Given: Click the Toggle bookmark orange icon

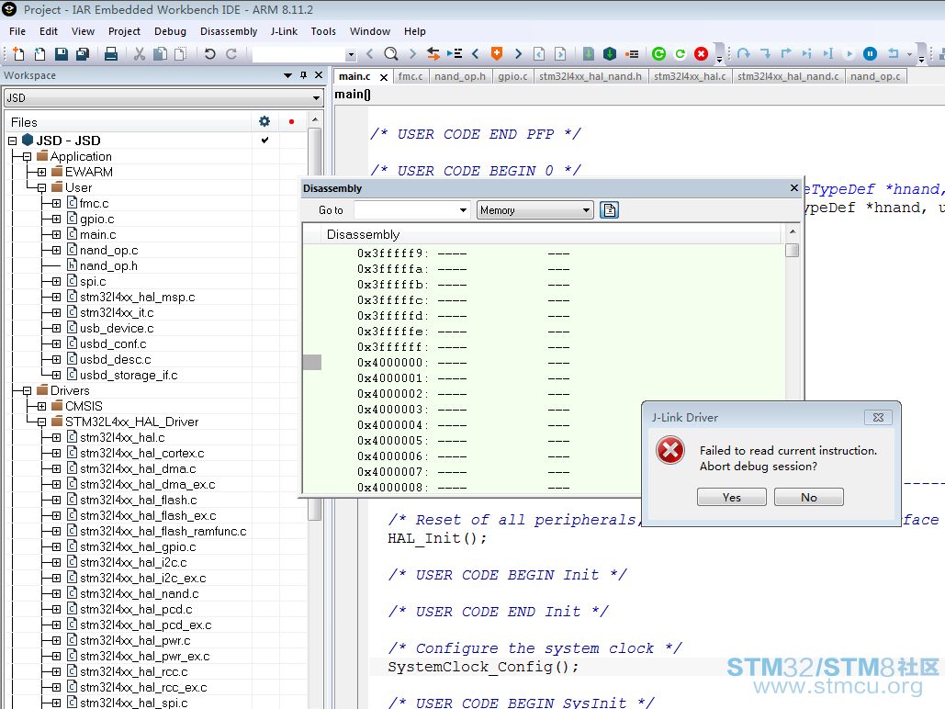Looking at the screenshot, I should [497, 54].
